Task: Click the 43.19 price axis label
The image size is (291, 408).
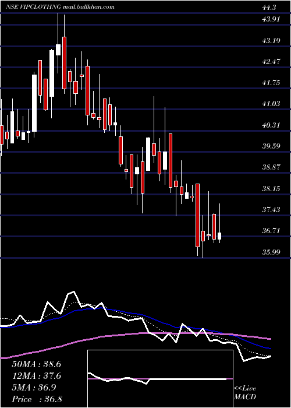Action: [271, 40]
